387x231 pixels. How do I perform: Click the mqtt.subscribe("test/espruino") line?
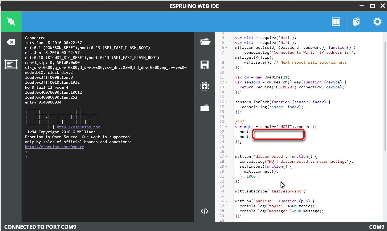271,191
